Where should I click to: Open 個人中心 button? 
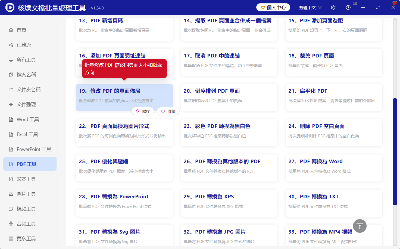point(273,8)
